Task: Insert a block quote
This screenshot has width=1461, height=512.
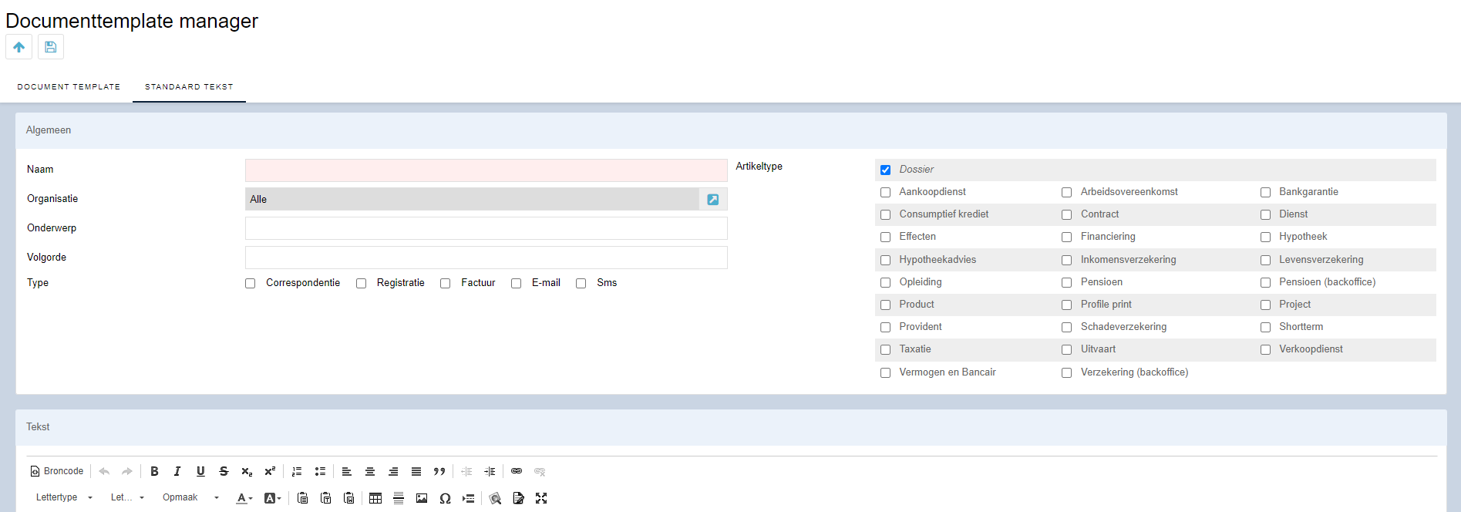Action: coord(439,471)
